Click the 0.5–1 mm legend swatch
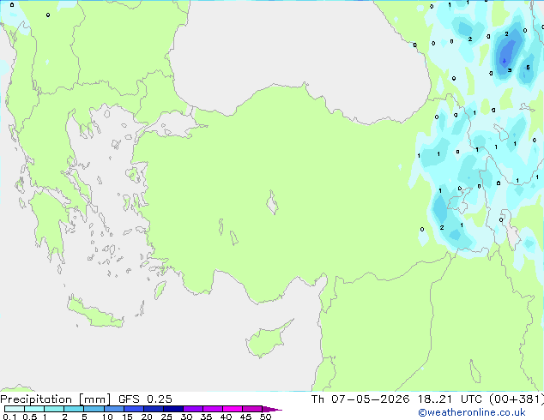This screenshot has width=544, height=420. coord(34,409)
